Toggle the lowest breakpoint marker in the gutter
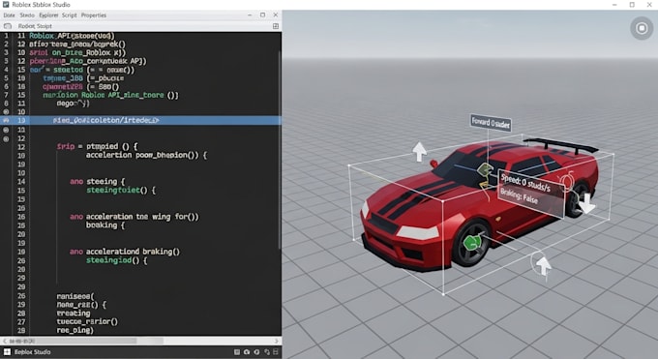Screen dimensions: 658x359 coord(6,138)
